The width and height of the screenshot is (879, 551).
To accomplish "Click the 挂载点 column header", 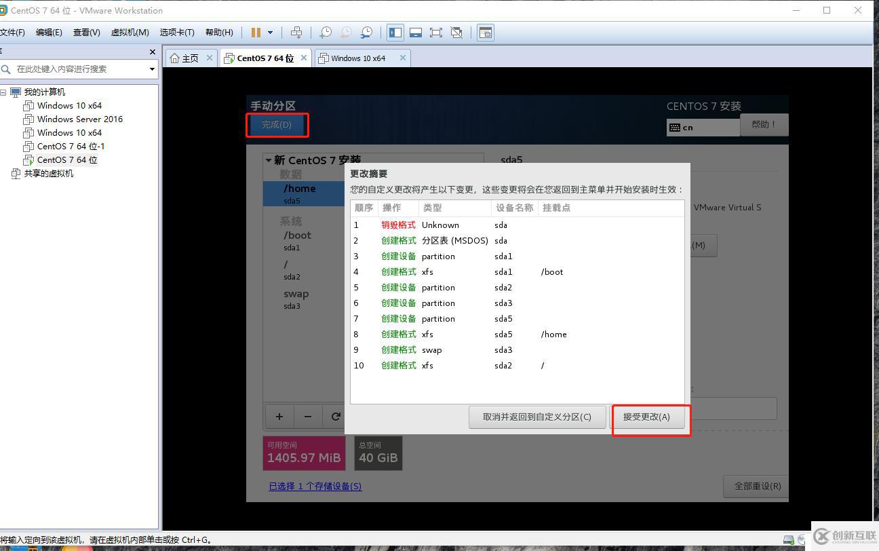I will pos(611,208).
